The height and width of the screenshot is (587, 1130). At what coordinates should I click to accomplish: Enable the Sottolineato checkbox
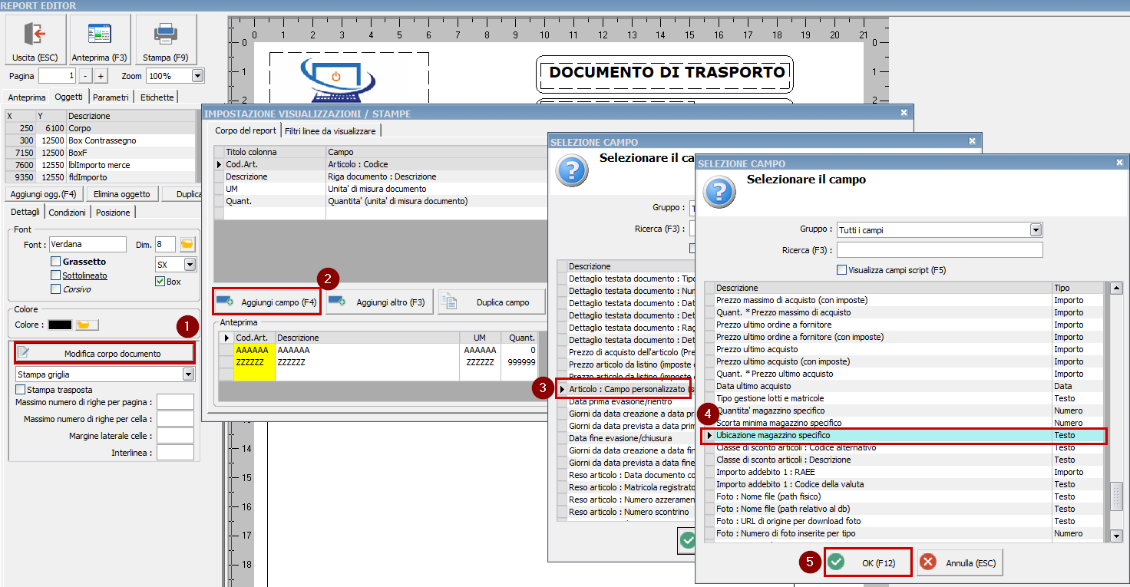pos(55,275)
